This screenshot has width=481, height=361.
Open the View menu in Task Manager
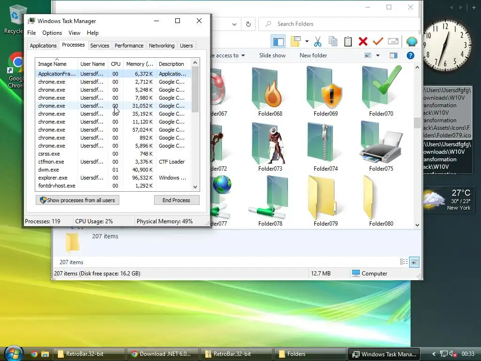(x=74, y=33)
